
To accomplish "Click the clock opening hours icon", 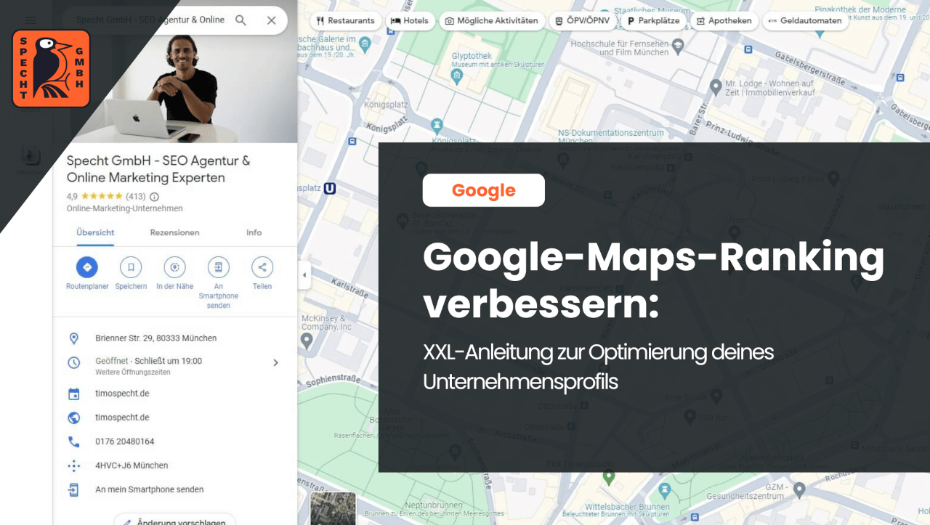I will [x=73, y=362].
